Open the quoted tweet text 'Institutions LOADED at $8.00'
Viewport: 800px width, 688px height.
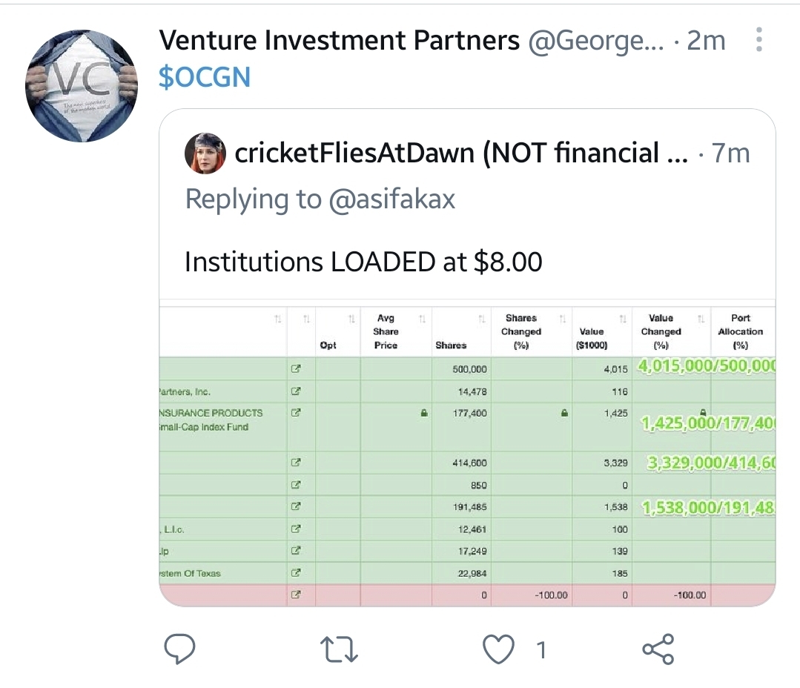(363, 262)
